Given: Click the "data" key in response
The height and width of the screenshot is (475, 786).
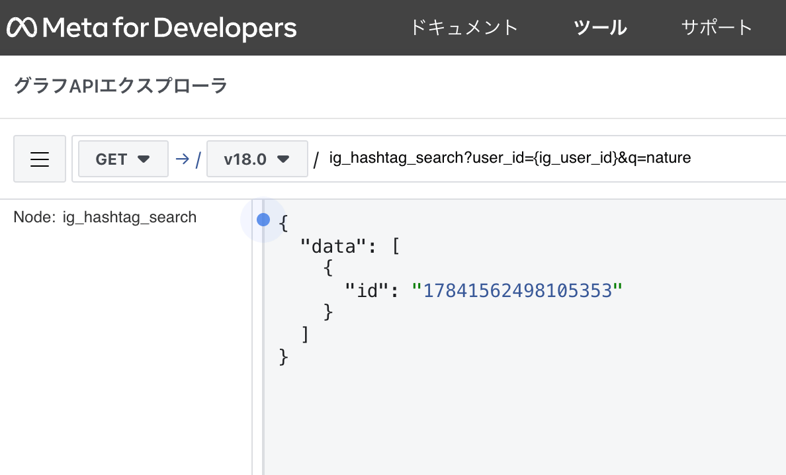Looking at the screenshot, I should pos(334,247).
